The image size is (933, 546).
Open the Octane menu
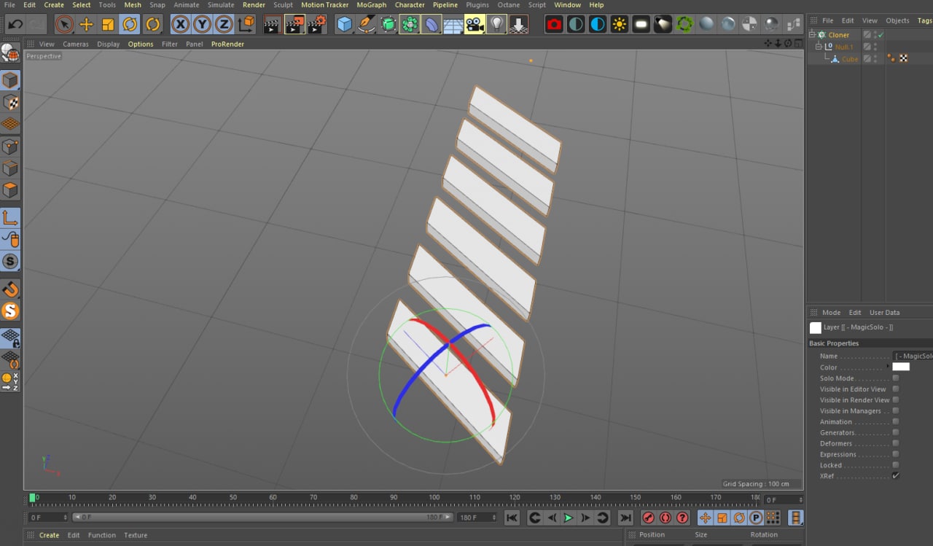tap(509, 5)
